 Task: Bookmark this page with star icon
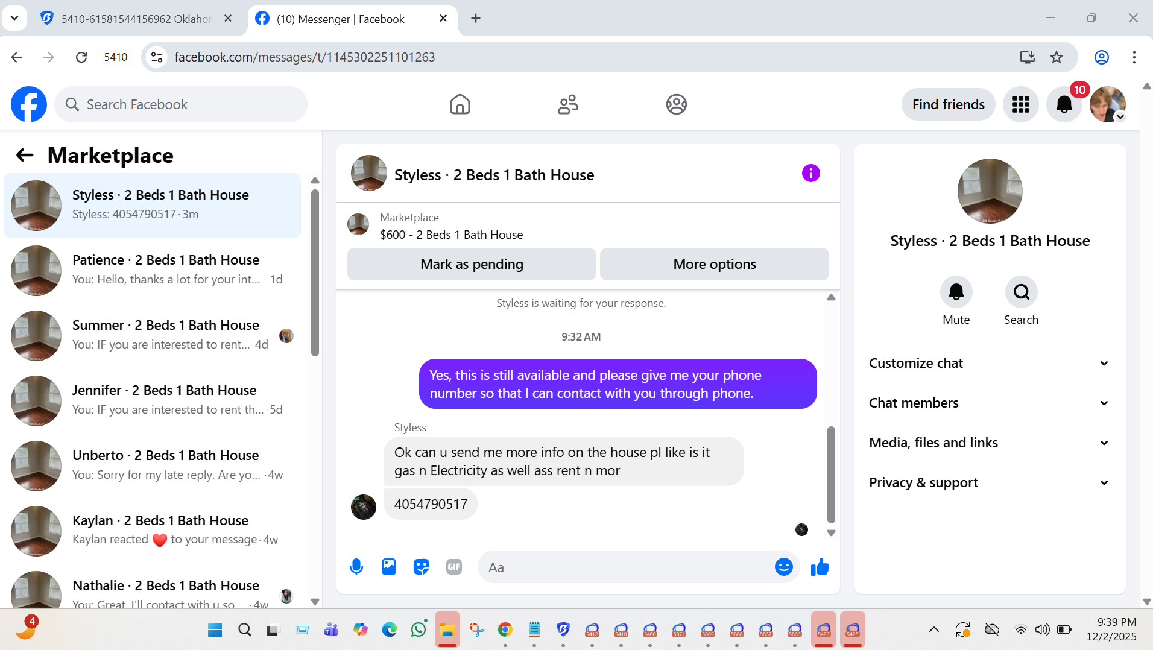(1057, 57)
